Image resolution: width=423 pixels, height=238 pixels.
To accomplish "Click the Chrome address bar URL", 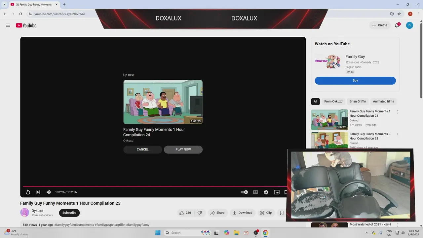I will (59, 14).
